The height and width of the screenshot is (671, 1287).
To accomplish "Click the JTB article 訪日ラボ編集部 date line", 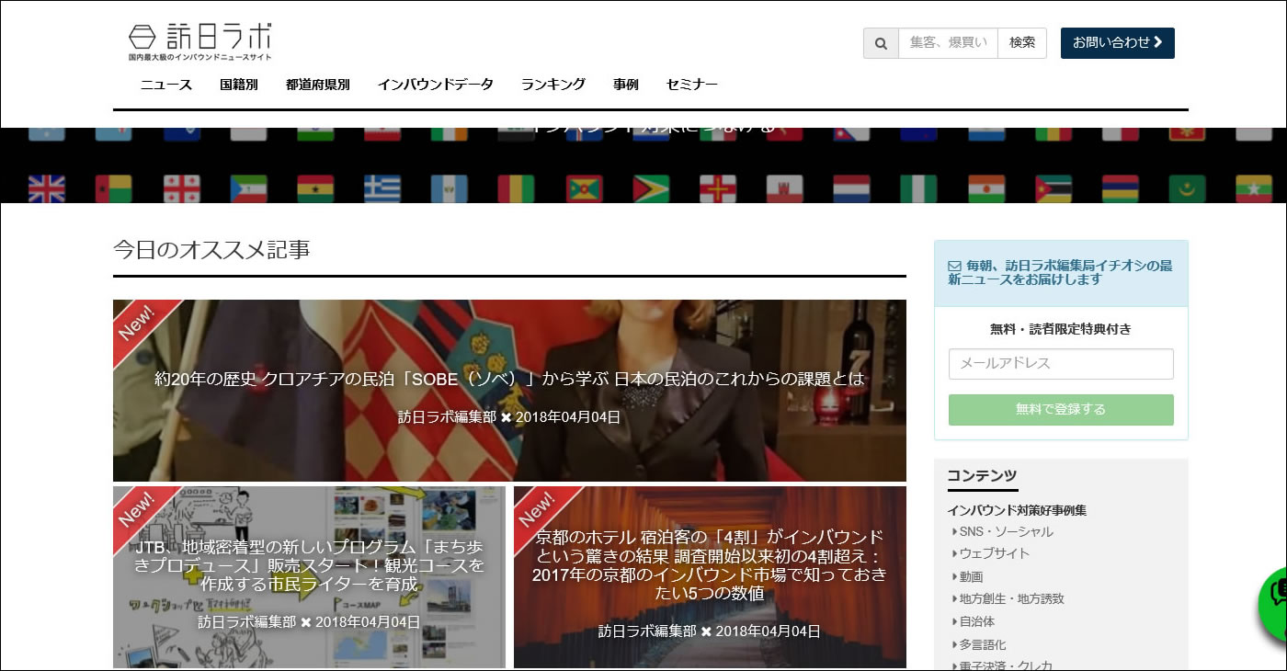I will click(x=309, y=622).
